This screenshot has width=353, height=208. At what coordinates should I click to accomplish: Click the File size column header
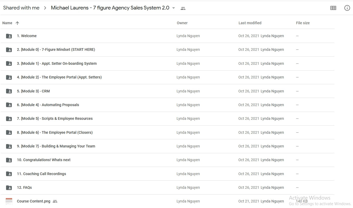point(303,23)
